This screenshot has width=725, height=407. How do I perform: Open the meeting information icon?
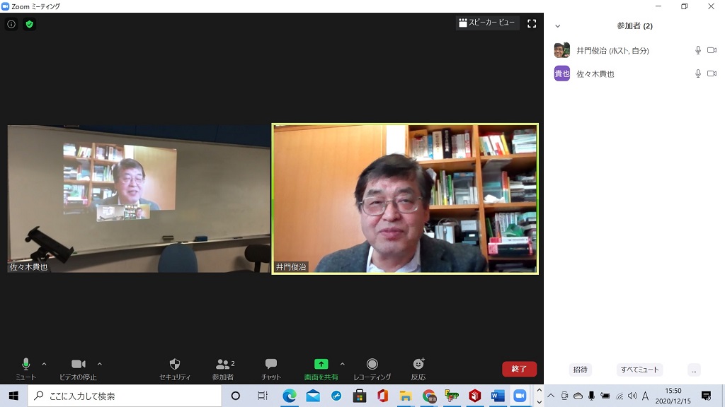click(11, 24)
